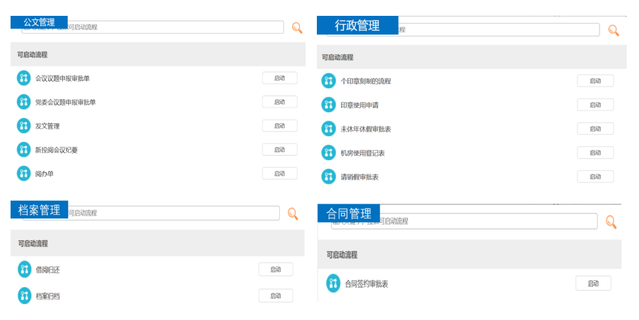
Task: Focus the search field in 档案管理 panel
Action: click(151, 213)
